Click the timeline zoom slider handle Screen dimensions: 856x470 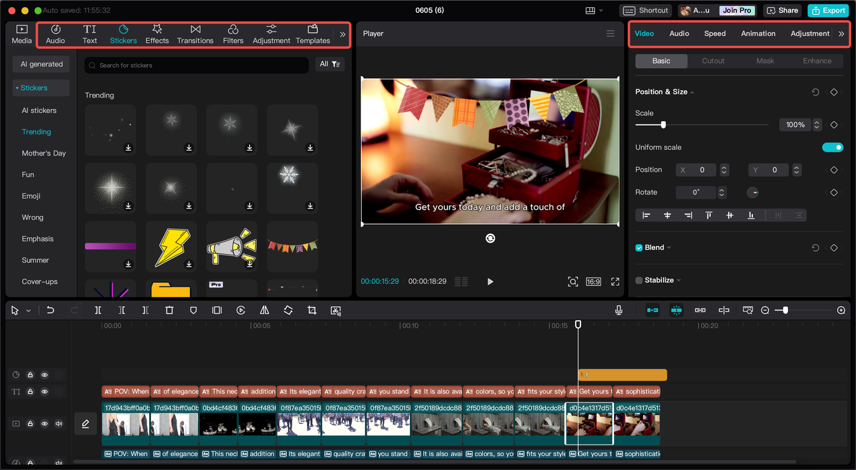click(785, 310)
